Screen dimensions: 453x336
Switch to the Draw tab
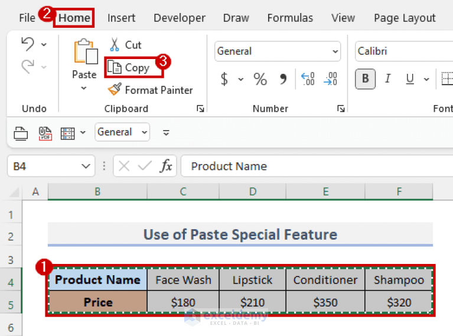[x=236, y=18]
